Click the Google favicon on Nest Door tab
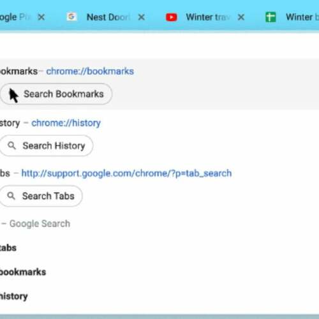The width and height of the screenshot is (319, 319). [71, 17]
